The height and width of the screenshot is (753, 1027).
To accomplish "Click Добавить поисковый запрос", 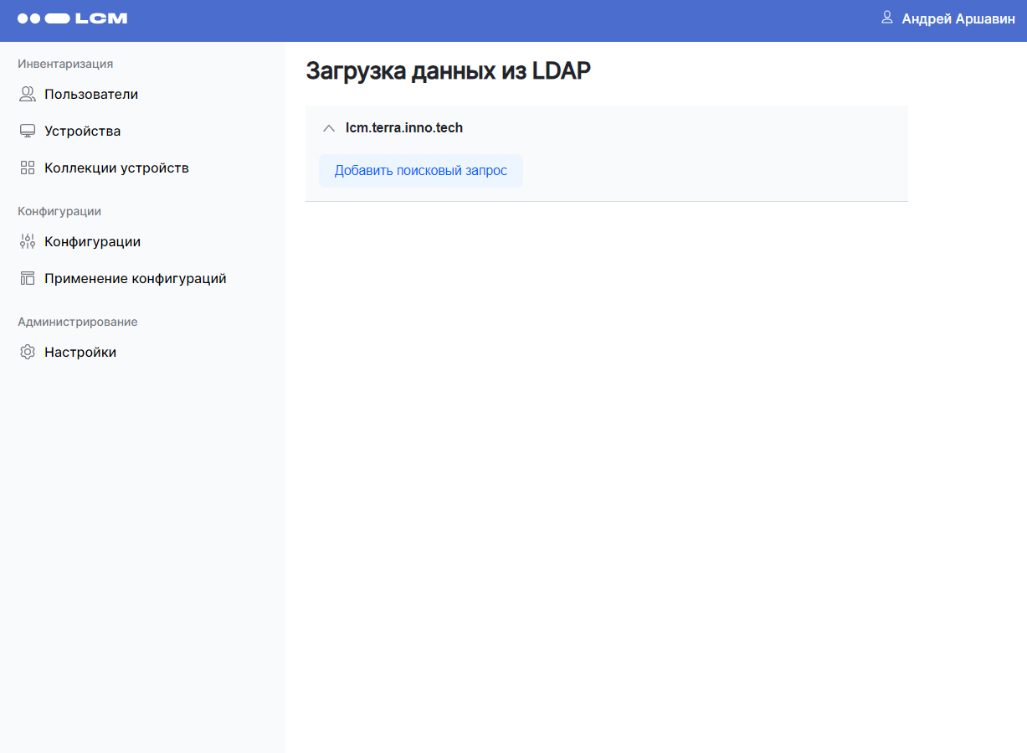I will coord(421,170).
